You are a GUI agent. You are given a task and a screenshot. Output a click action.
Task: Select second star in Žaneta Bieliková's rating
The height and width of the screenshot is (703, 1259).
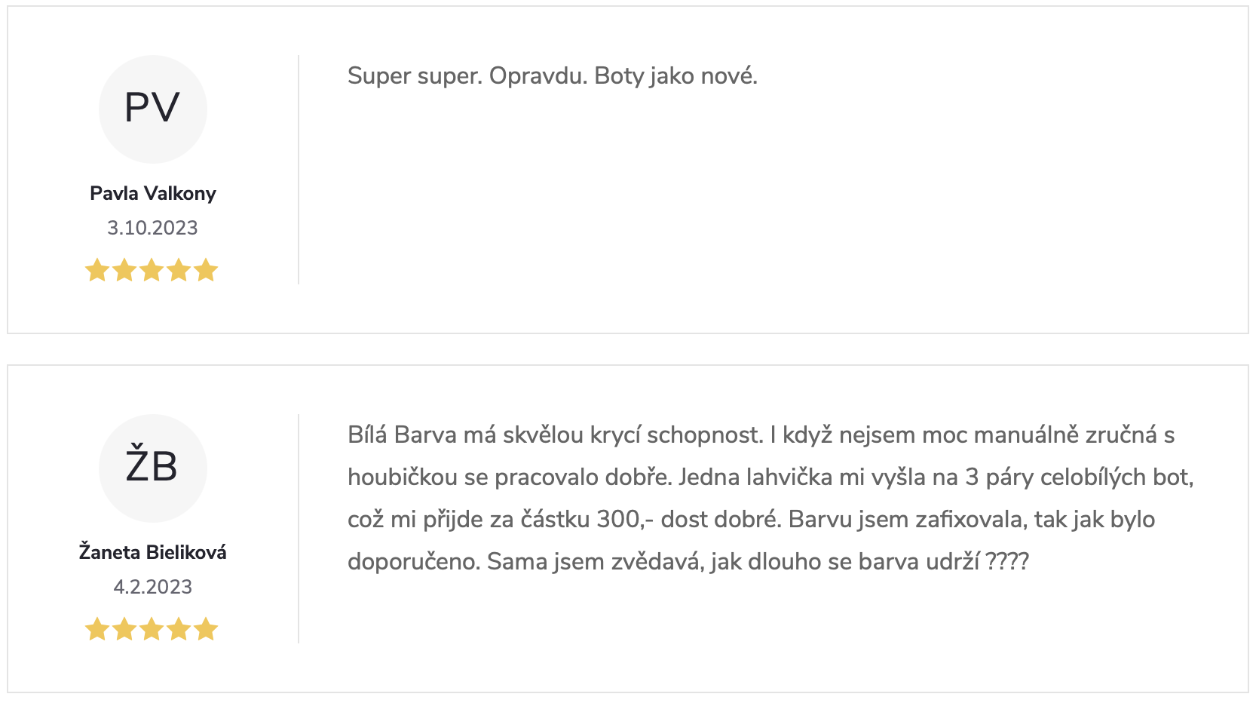[124, 629]
